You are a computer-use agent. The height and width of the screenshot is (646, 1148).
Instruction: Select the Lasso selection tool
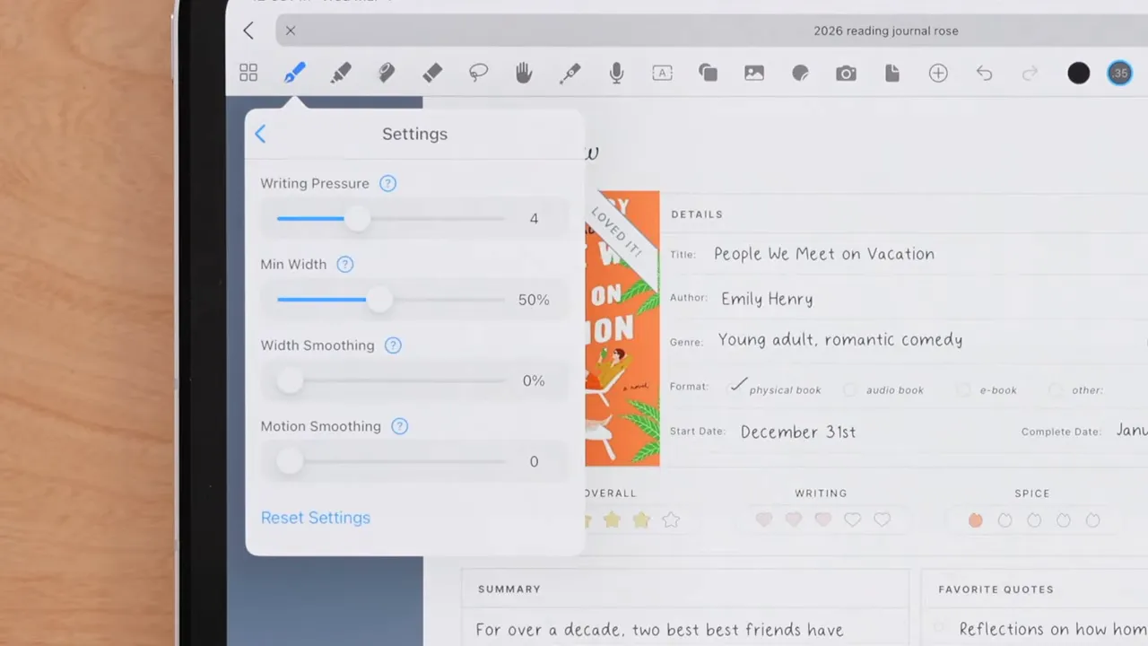tap(478, 74)
